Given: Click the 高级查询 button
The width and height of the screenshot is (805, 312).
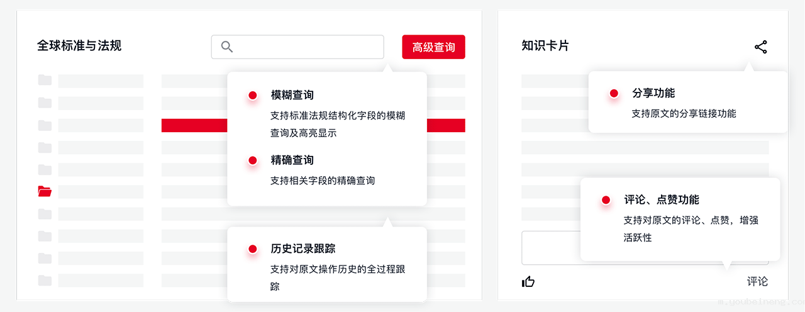Looking at the screenshot, I should coord(433,47).
